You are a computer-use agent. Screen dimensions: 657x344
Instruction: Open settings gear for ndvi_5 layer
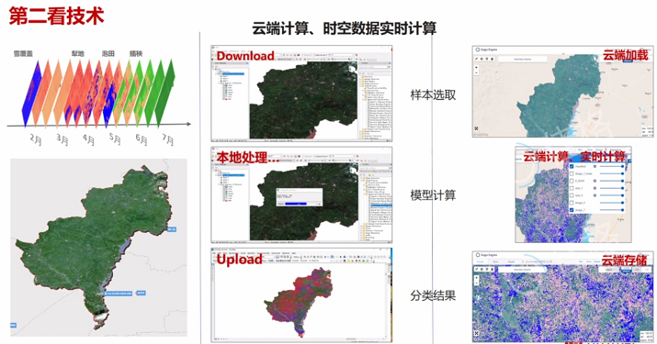coord(595,195)
